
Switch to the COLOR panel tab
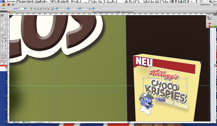tap(209, 15)
